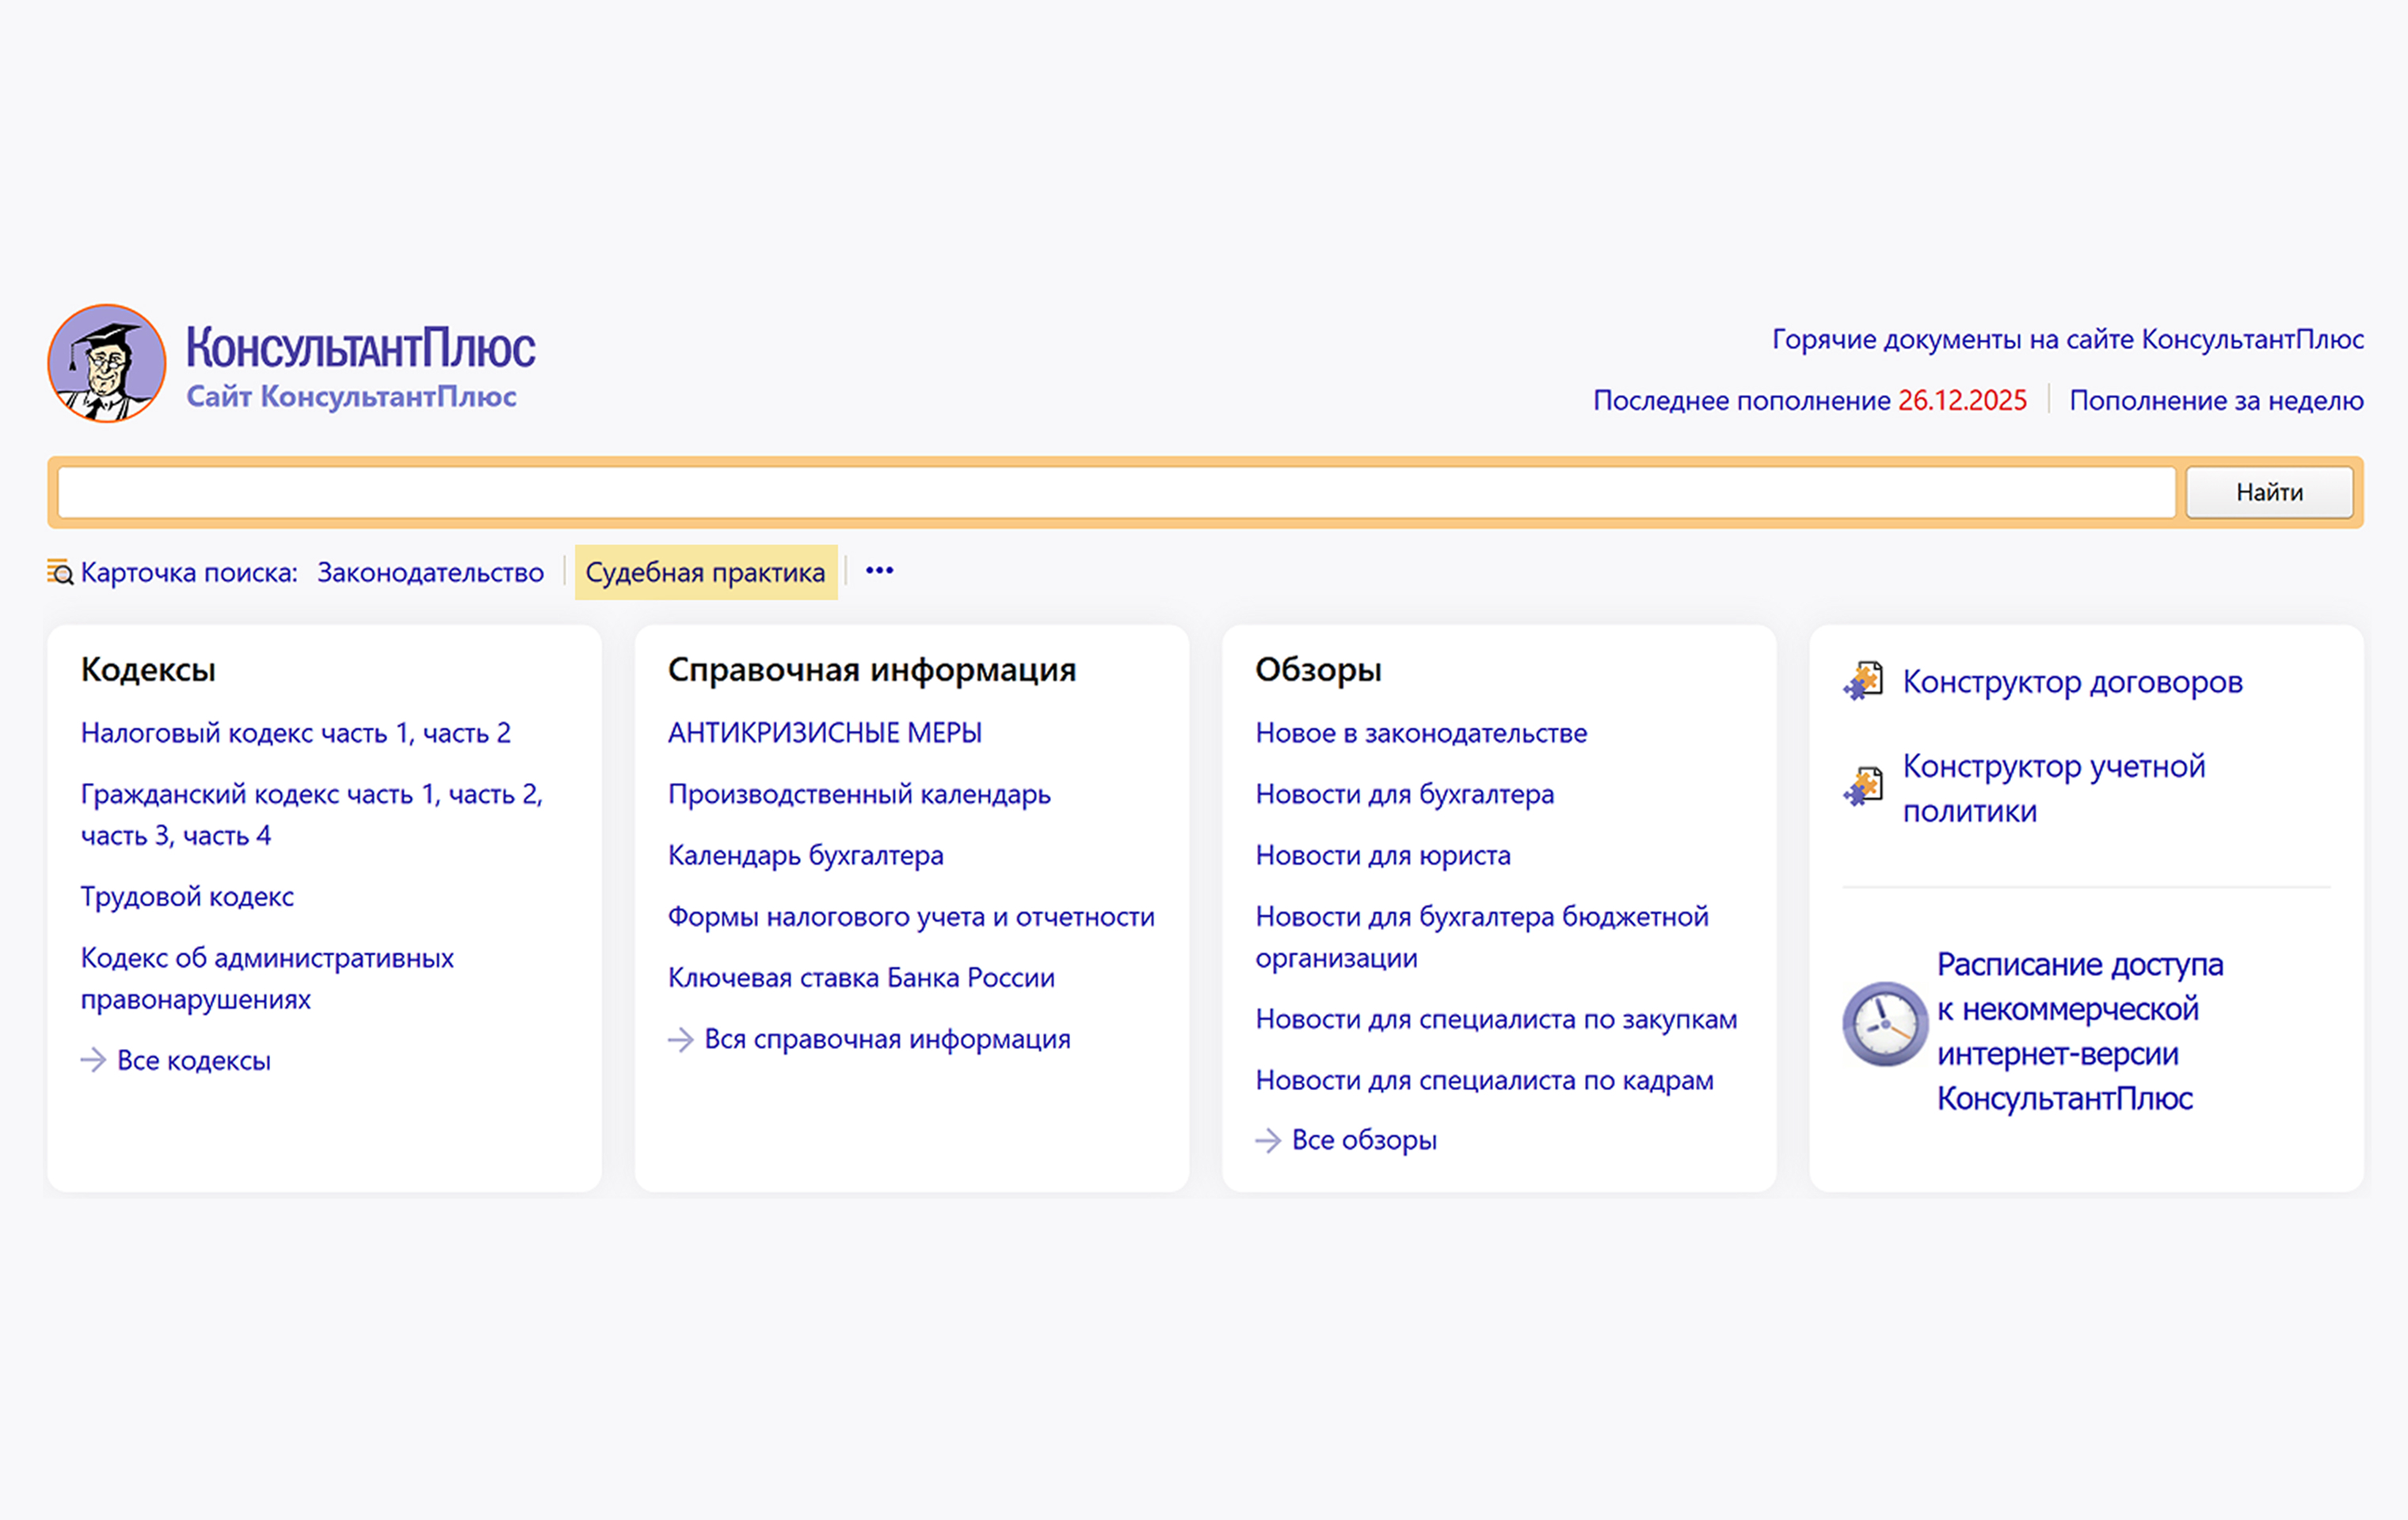Image resolution: width=2408 pixels, height=1520 pixels.
Task: Open the Трудовой кодекс link
Action: 187,896
